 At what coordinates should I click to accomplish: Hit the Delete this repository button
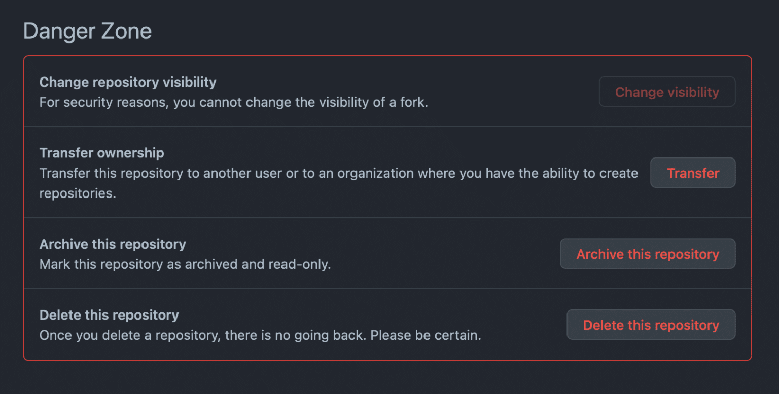pyautogui.click(x=651, y=325)
